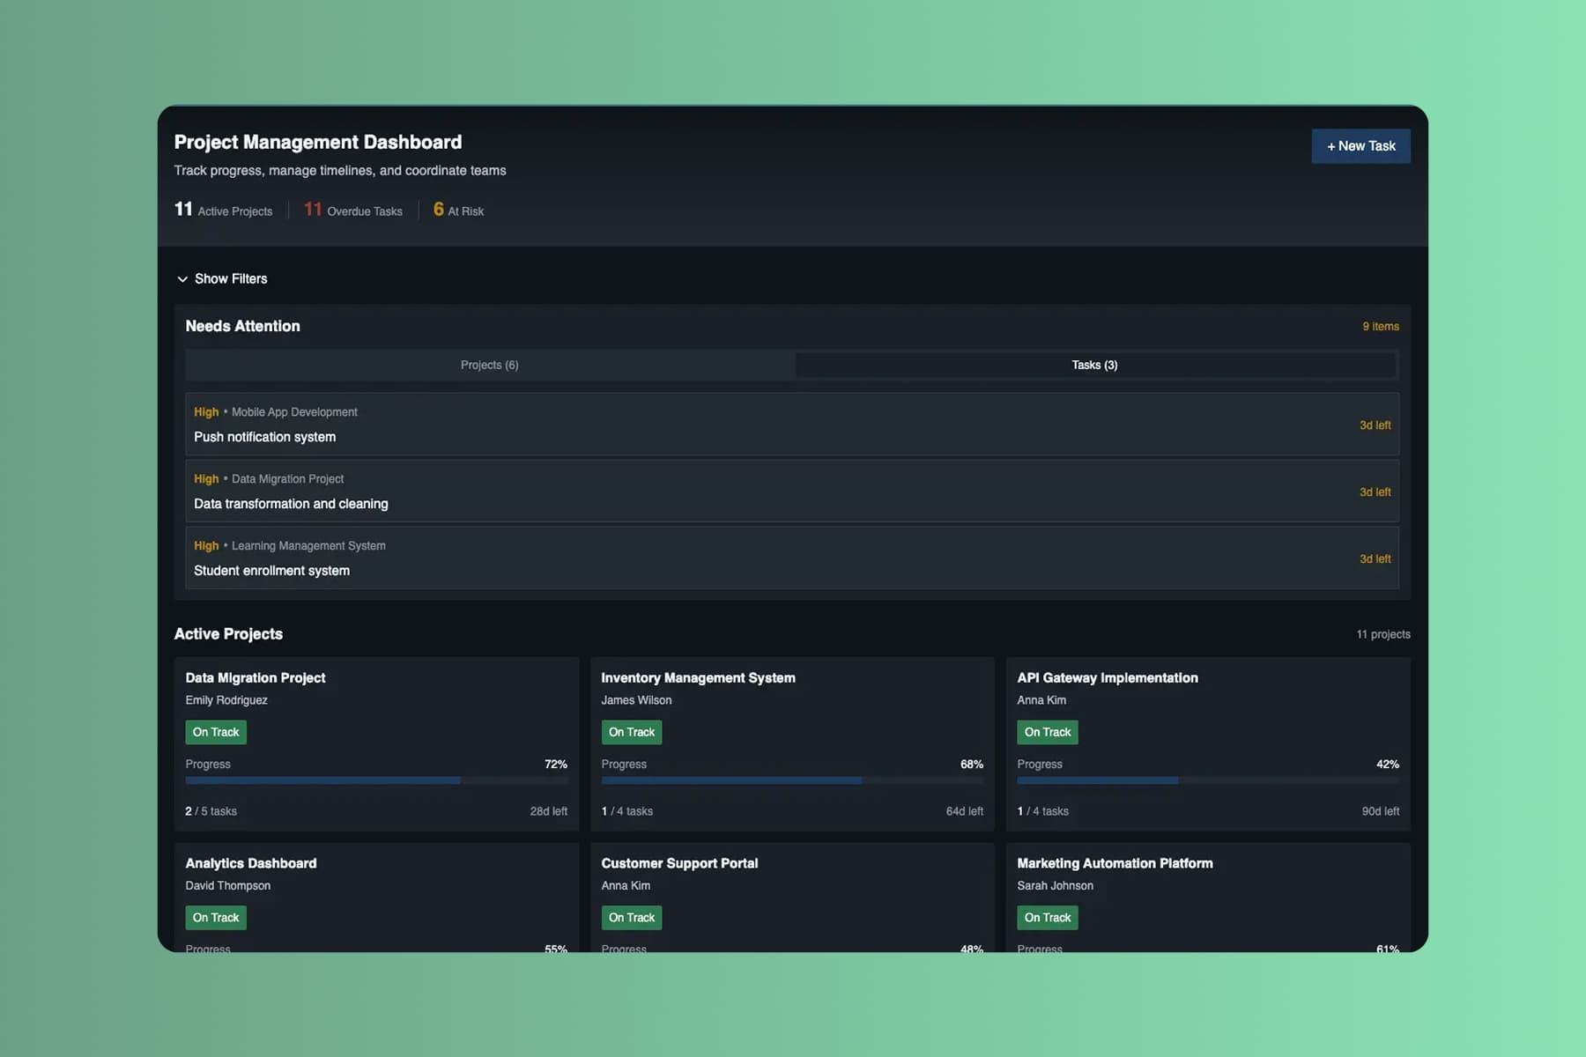Image resolution: width=1586 pixels, height=1057 pixels.
Task: Click the Mobile App Development project label
Action: coord(294,412)
